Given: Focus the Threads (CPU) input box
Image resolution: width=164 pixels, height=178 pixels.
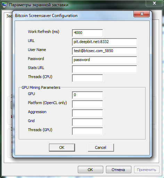Looking at the screenshot, I should [x=87, y=78].
